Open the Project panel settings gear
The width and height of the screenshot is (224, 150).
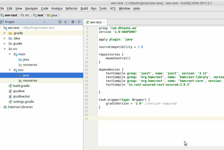click(73, 22)
